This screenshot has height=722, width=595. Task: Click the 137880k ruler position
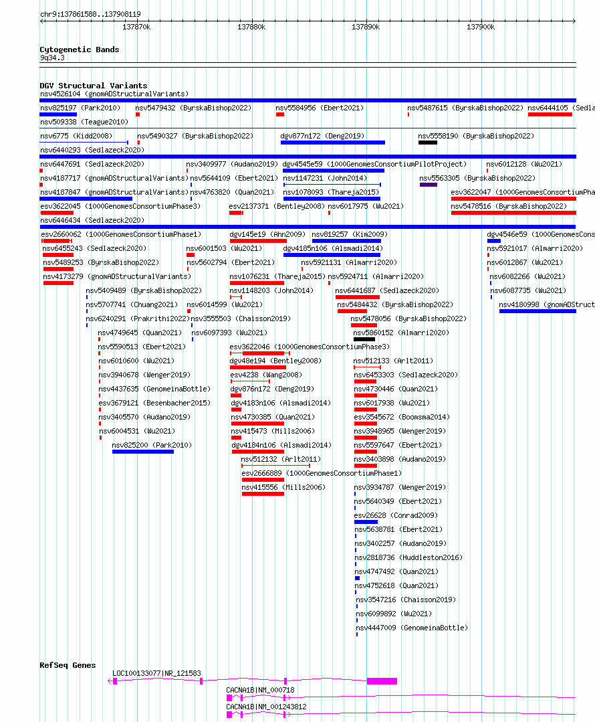[251, 27]
